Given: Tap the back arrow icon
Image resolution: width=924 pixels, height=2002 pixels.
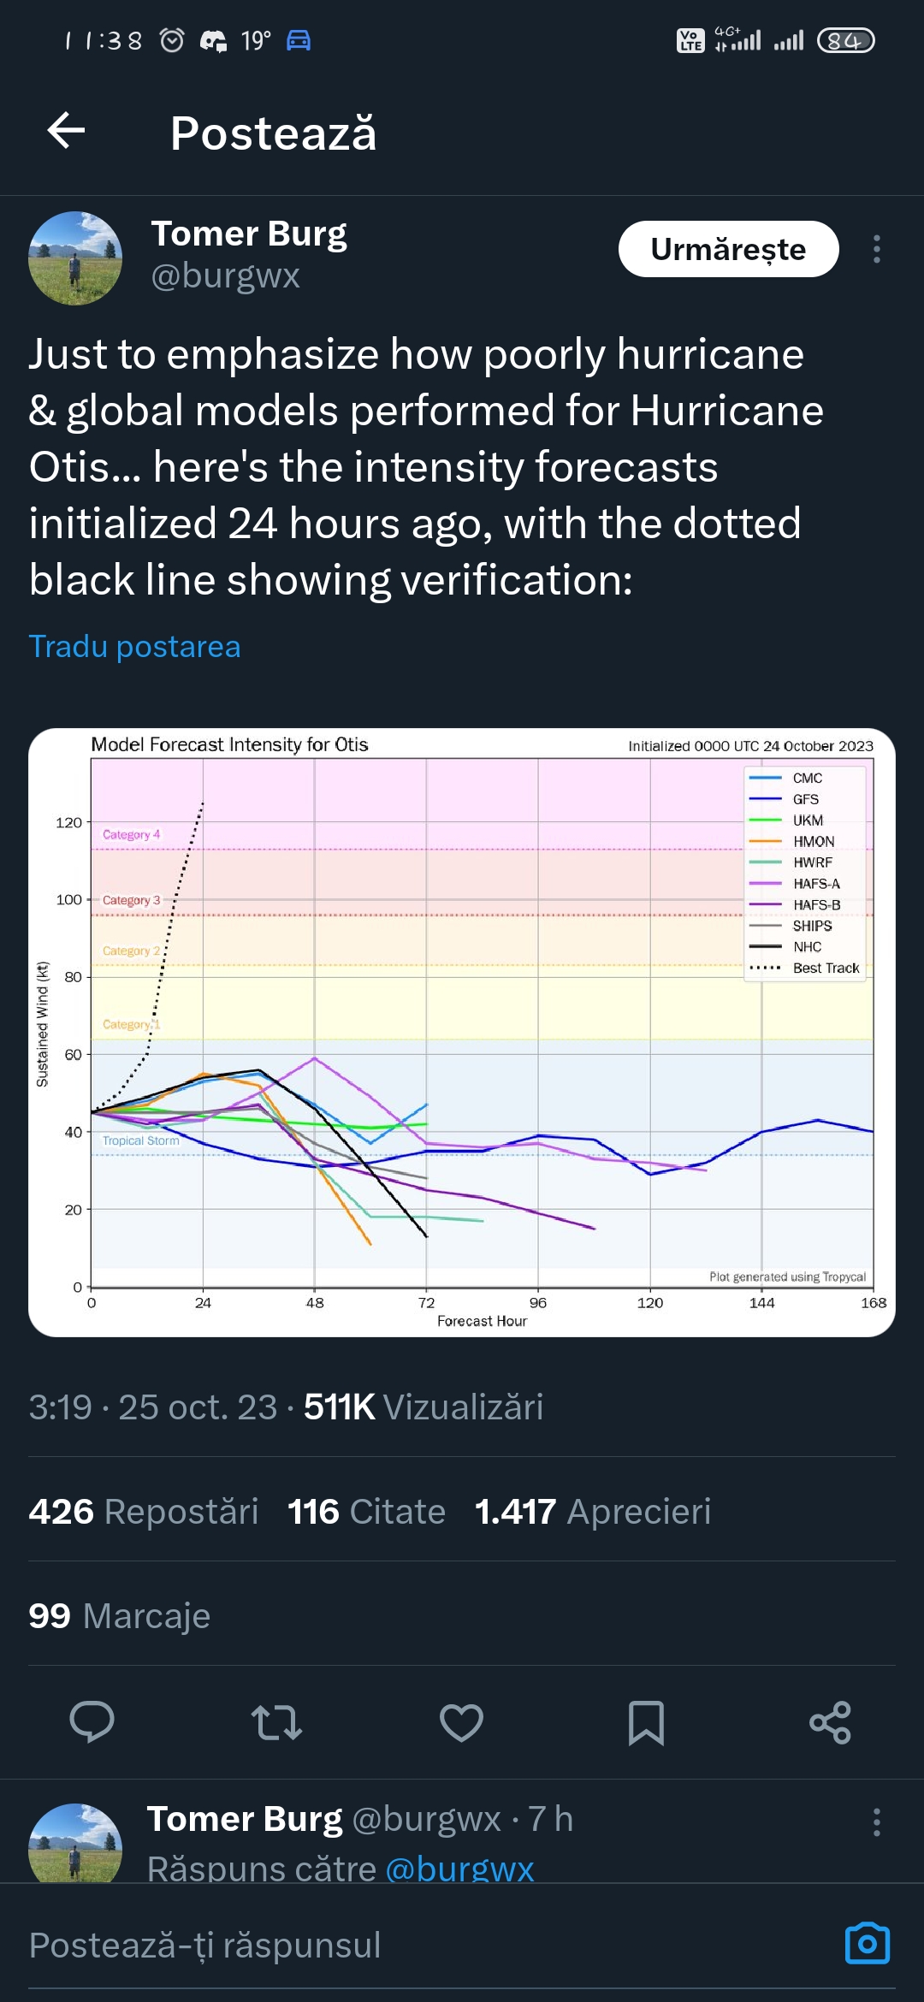Looking at the screenshot, I should 66,132.
